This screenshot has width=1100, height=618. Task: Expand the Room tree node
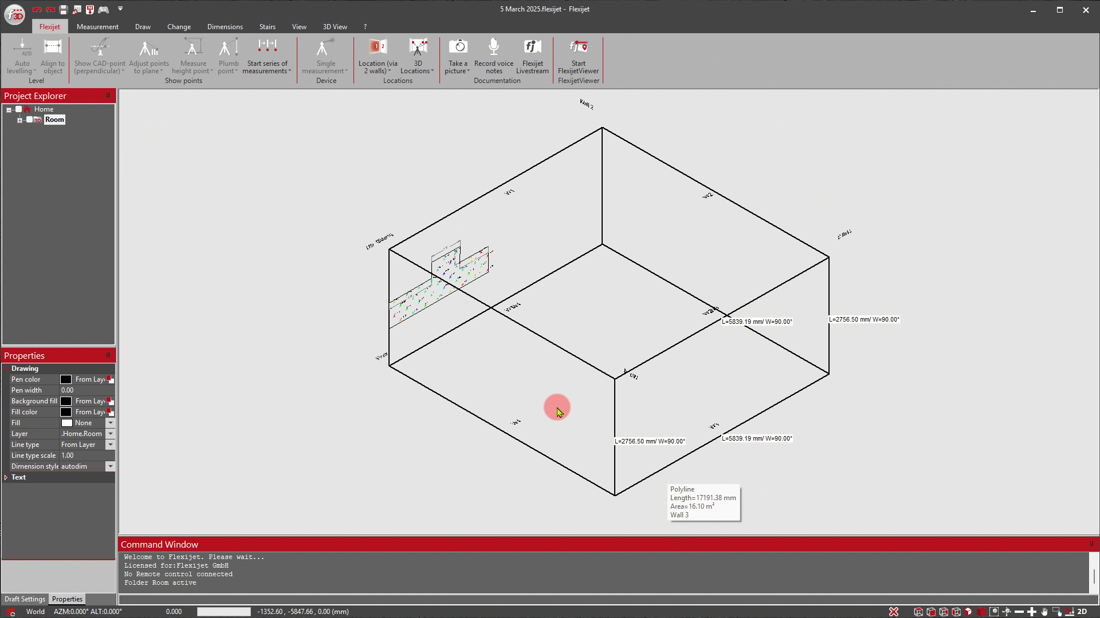[19, 120]
